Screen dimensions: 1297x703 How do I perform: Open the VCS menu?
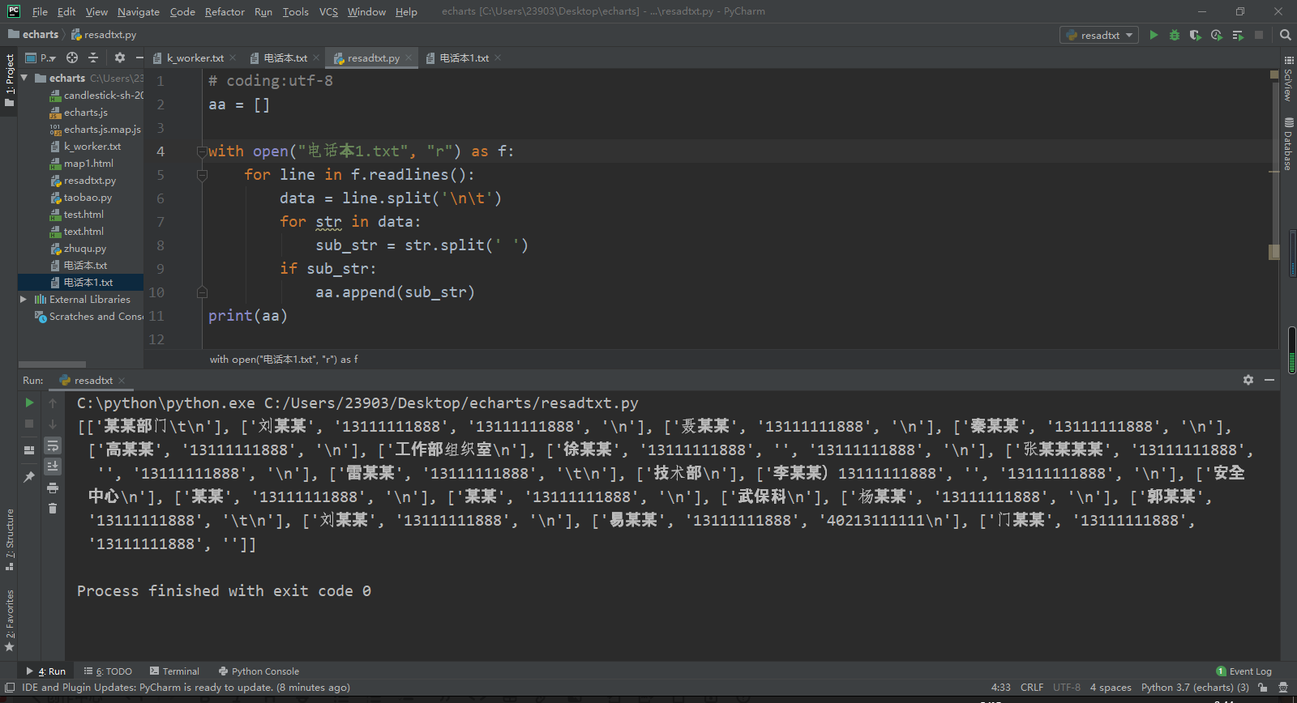(x=328, y=12)
